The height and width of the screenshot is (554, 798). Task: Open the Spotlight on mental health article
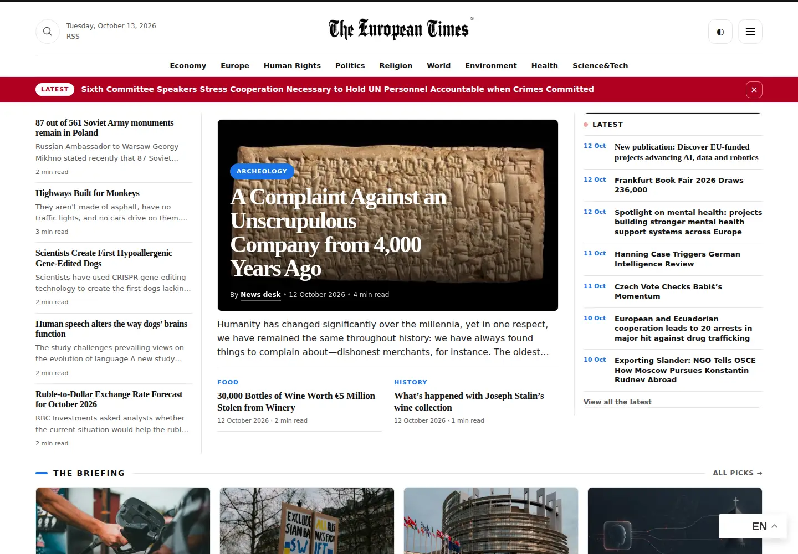[688, 222]
